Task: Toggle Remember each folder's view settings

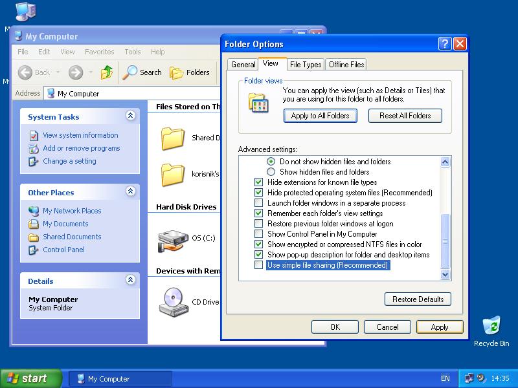Action: (258, 213)
